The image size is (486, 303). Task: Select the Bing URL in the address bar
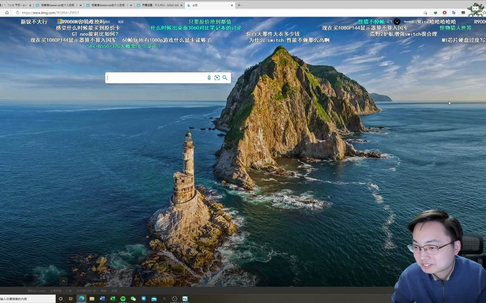50,13
